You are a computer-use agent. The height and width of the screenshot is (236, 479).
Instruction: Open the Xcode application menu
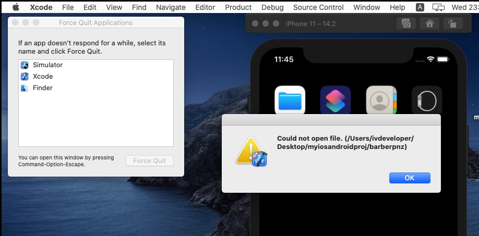click(x=41, y=7)
